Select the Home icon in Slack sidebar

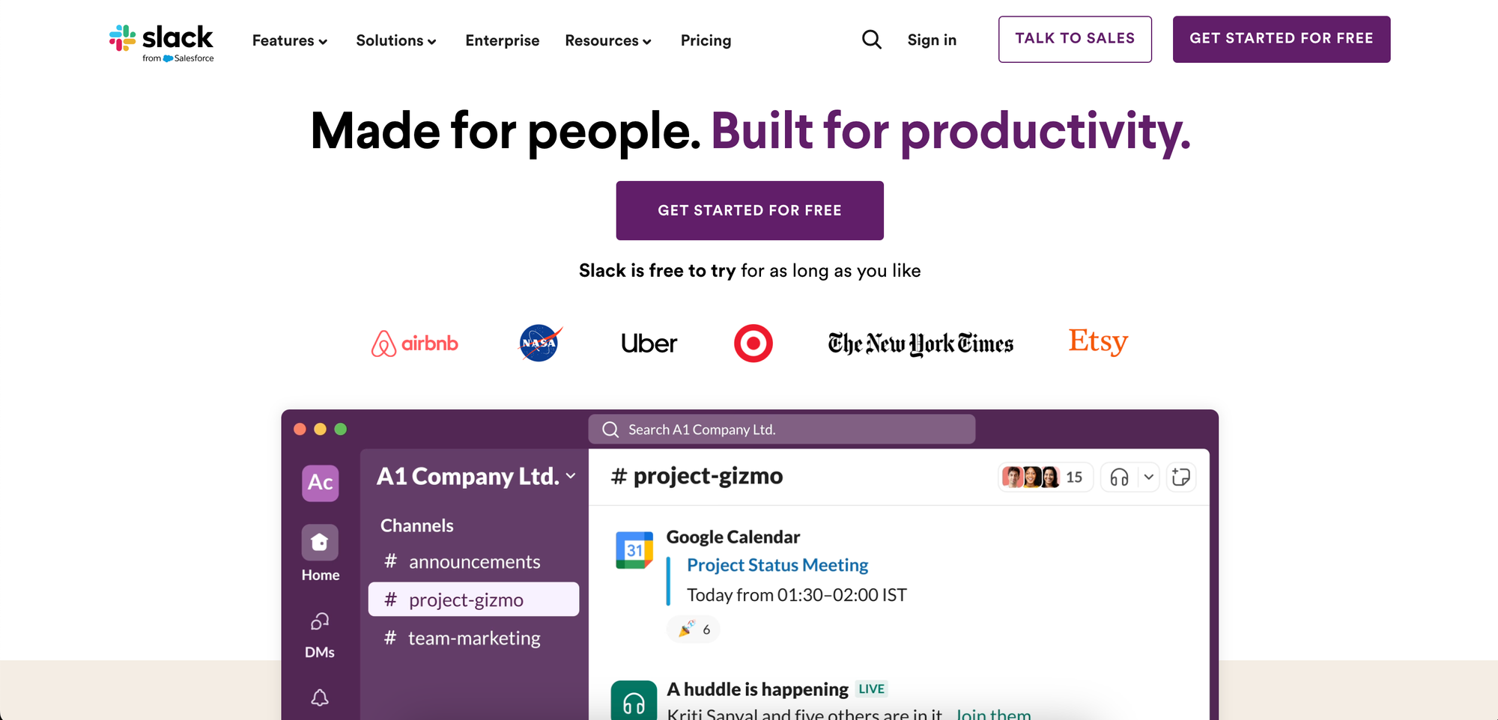point(320,542)
